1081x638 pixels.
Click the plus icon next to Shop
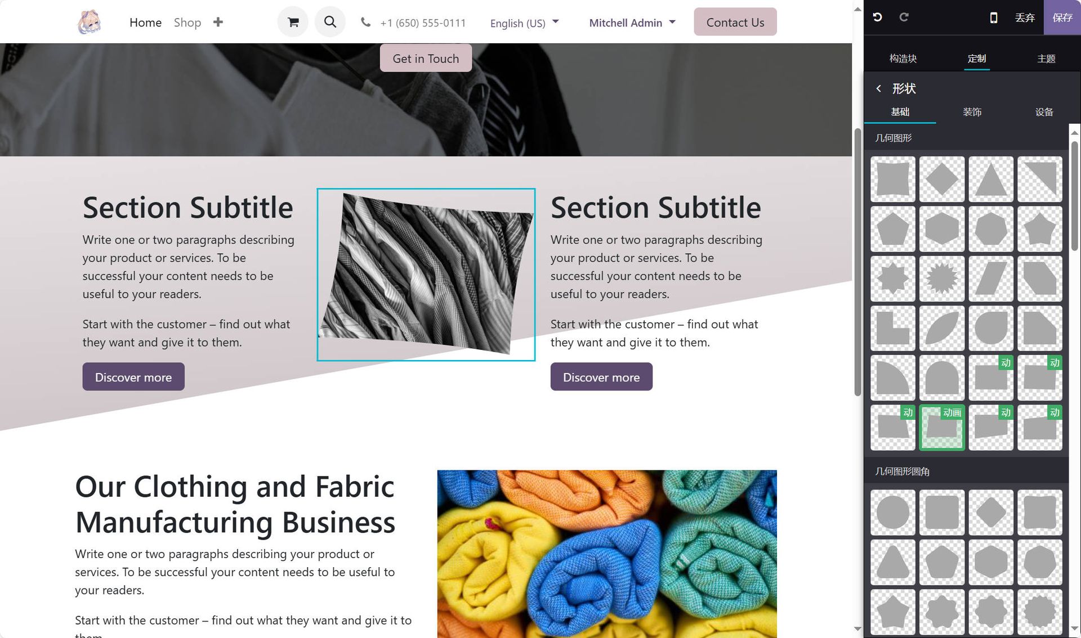pyautogui.click(x=218, y=22)
